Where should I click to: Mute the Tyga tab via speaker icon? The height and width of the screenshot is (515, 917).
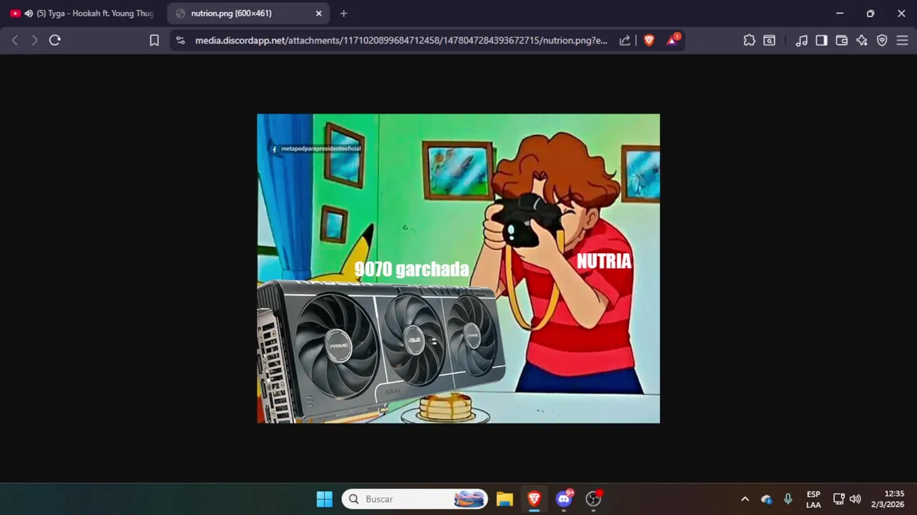pyautogui.click(x=29, y=14)
